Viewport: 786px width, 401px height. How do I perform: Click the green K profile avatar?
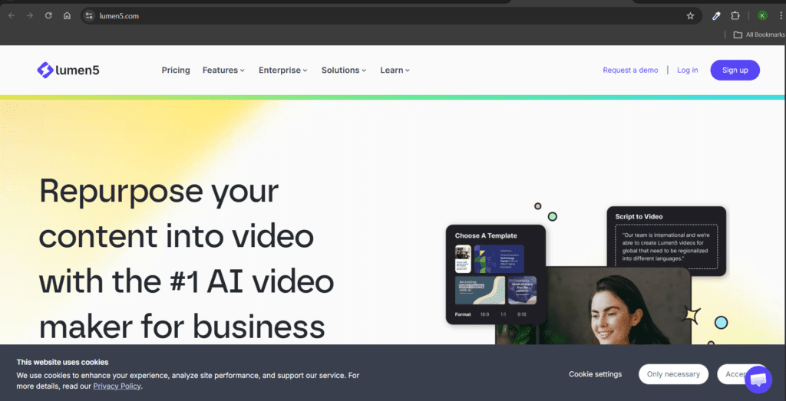761,16
